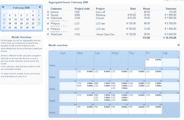Image resolution: width=184 pixels, height=120 pixels.
Task: Print the month overview via printer icon
Action: [179, 45]
